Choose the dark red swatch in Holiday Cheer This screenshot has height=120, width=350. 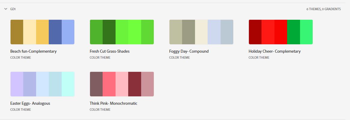pyautogui.click(x=255, y=32)
